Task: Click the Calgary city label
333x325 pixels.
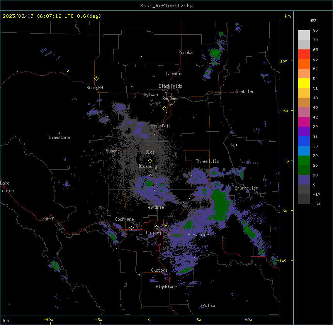Action: (155, 233)
